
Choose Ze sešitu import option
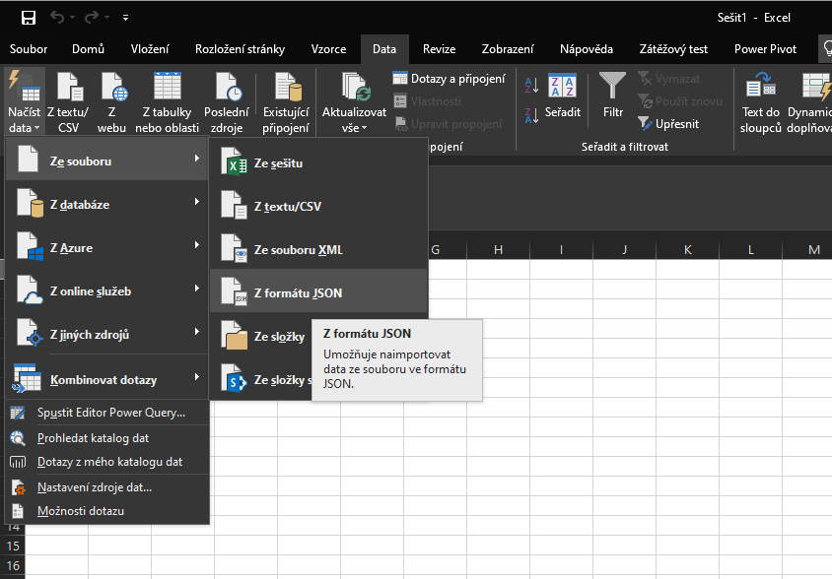pos(318,162)
